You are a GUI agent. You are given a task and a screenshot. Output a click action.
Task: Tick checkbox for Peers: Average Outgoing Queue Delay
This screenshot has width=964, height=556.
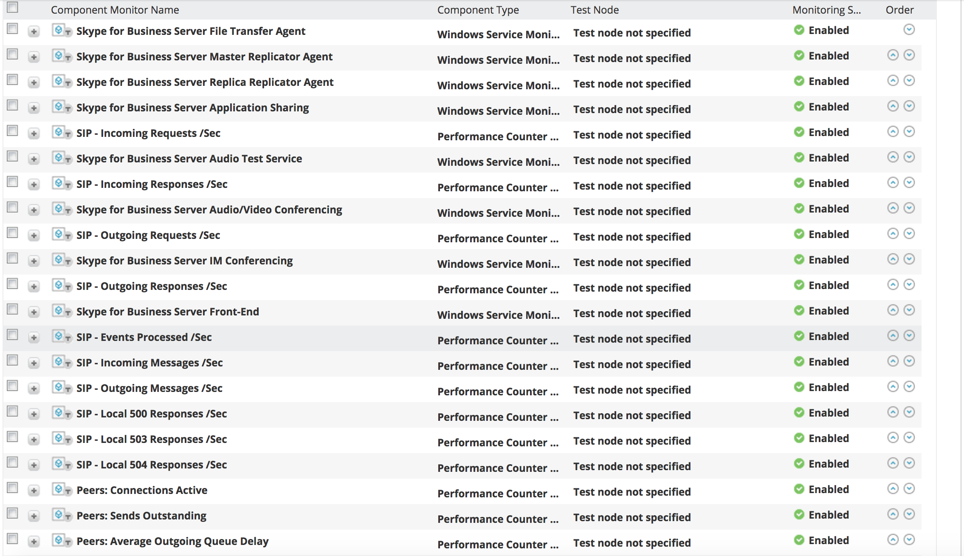coord(13,539)
